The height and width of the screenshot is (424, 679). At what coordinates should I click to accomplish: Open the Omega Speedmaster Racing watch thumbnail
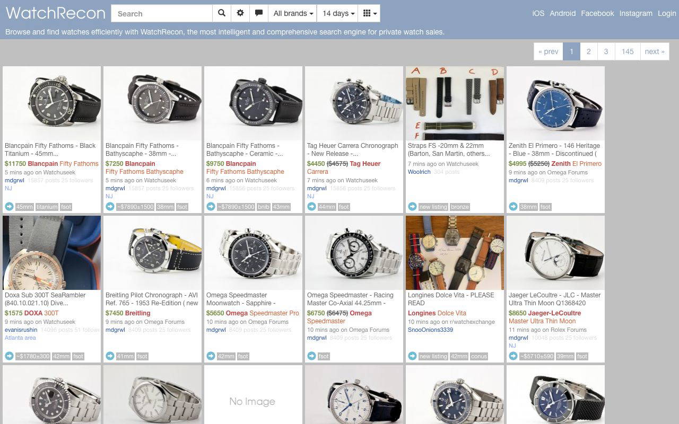point(354,253)
